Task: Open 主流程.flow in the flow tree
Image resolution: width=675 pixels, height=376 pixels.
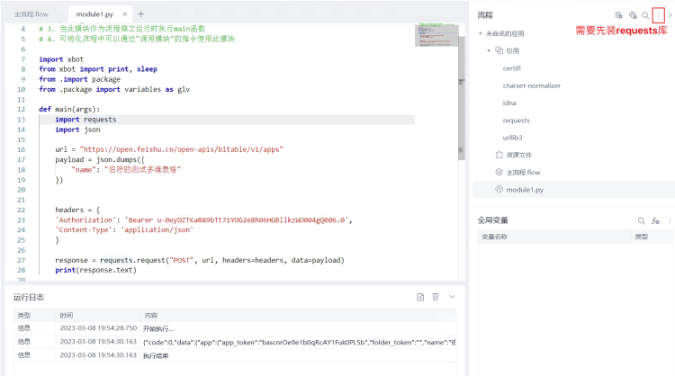Action: [x=523, y=172]
